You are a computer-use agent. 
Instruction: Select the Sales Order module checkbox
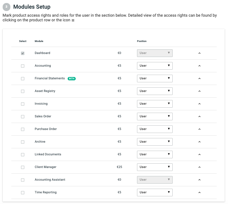coord(23,117)
